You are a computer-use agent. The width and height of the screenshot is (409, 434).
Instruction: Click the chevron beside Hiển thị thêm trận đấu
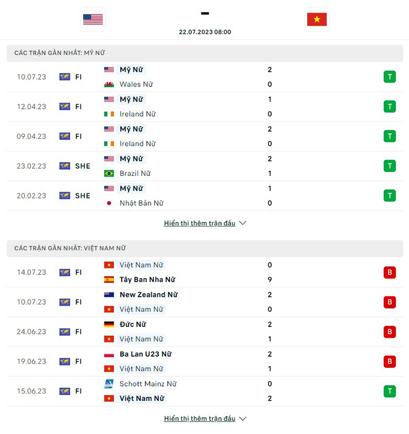pyautogui.click(x=242, y=223)
